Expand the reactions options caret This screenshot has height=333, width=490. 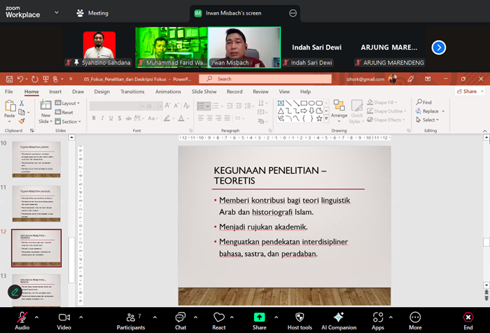point(232,318)
